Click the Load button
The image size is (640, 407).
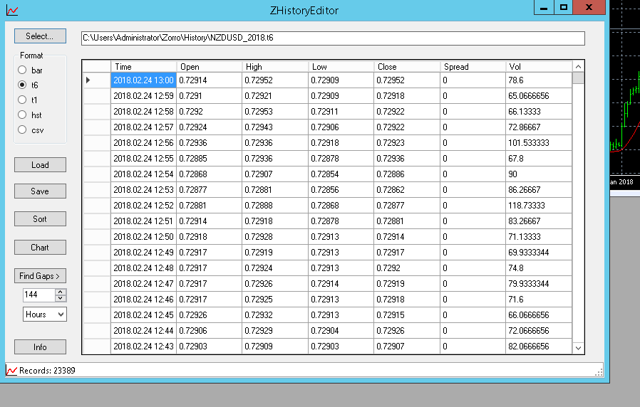40,164
